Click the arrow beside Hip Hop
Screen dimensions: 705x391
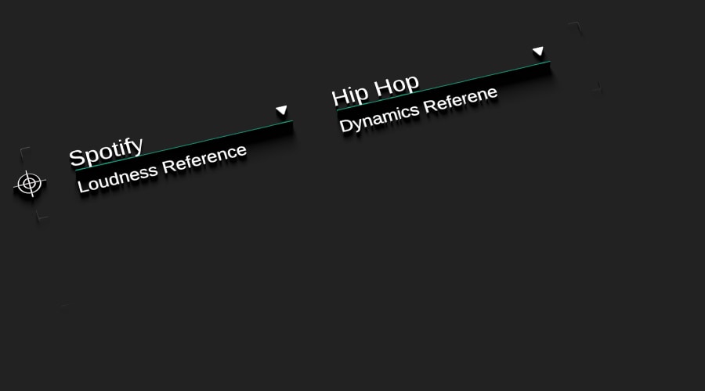pyautogui.click(x=537, y=51)
